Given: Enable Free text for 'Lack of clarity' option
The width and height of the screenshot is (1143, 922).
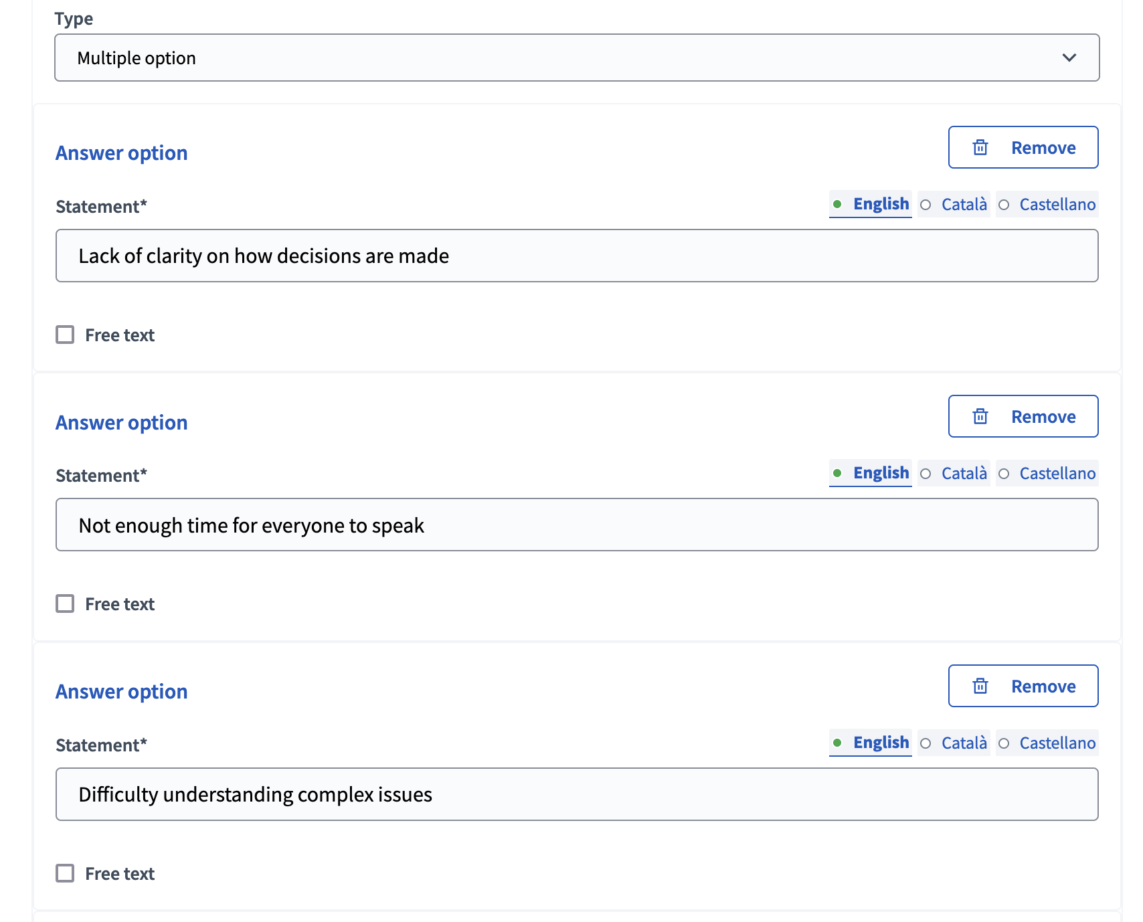Looking at the screenshot, I should (x=65, y=335).
